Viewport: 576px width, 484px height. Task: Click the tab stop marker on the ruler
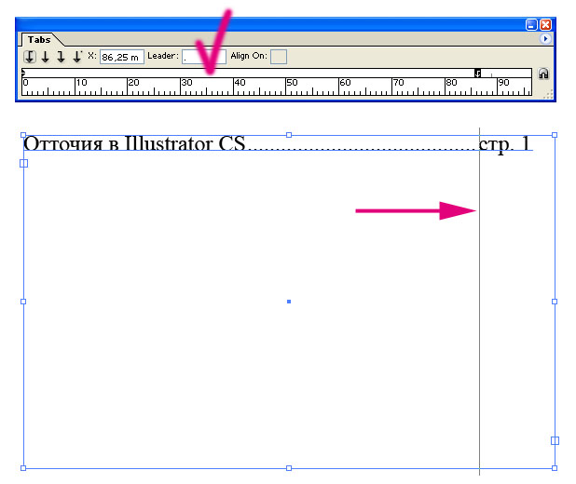[x=477, y=73]
